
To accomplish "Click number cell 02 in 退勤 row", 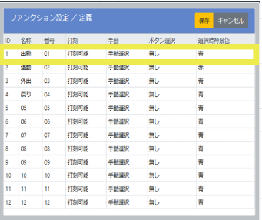I will (x=54, y=67).
